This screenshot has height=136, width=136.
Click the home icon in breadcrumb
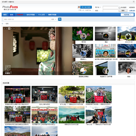coord(2,24)
